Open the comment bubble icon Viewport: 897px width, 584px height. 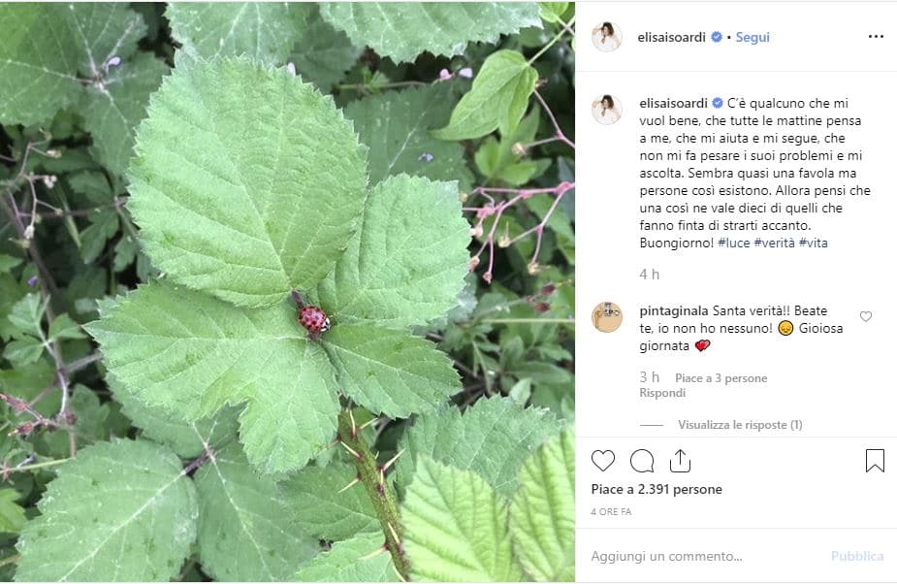tap(642, 461)
